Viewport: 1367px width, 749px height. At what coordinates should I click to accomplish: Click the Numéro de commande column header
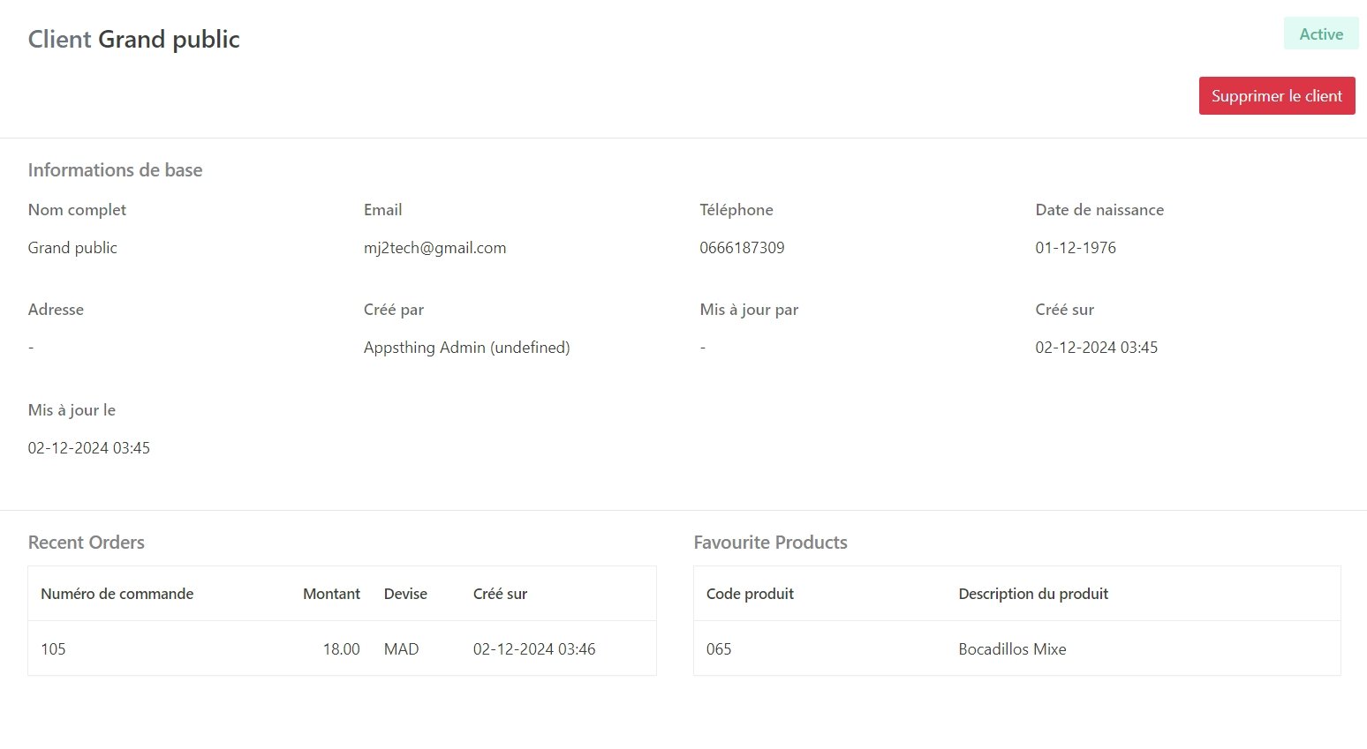tap(117, 594)
